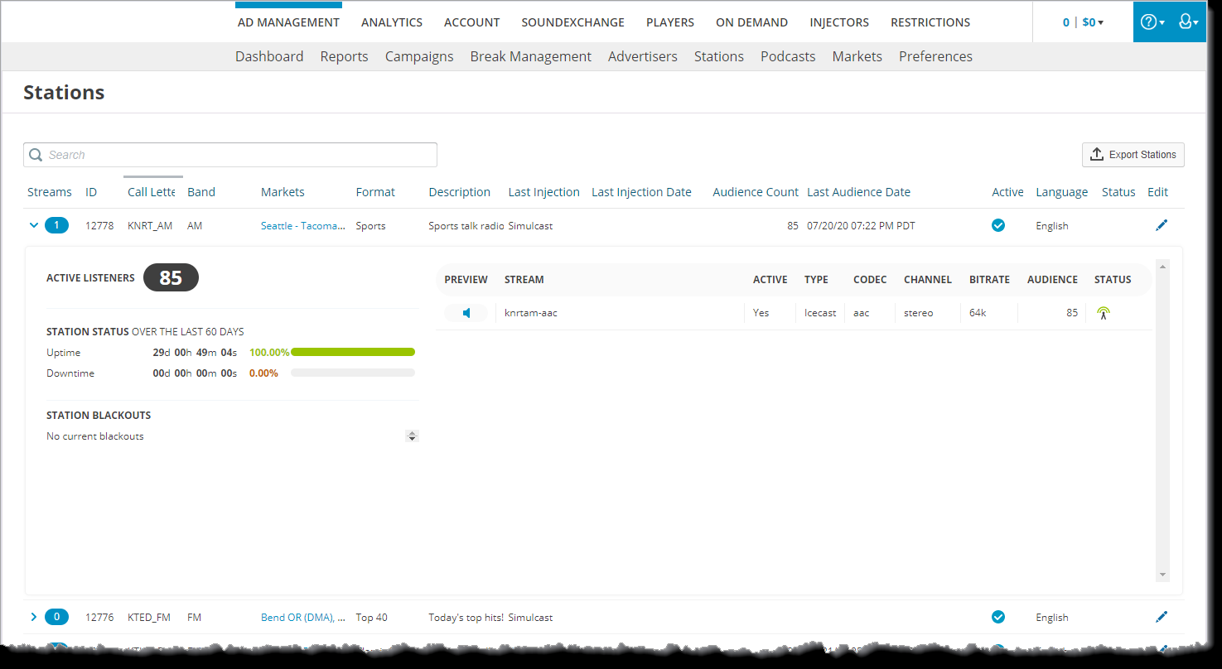
Task: Open the INJECTORS menu
Action: tap(839, 22)
